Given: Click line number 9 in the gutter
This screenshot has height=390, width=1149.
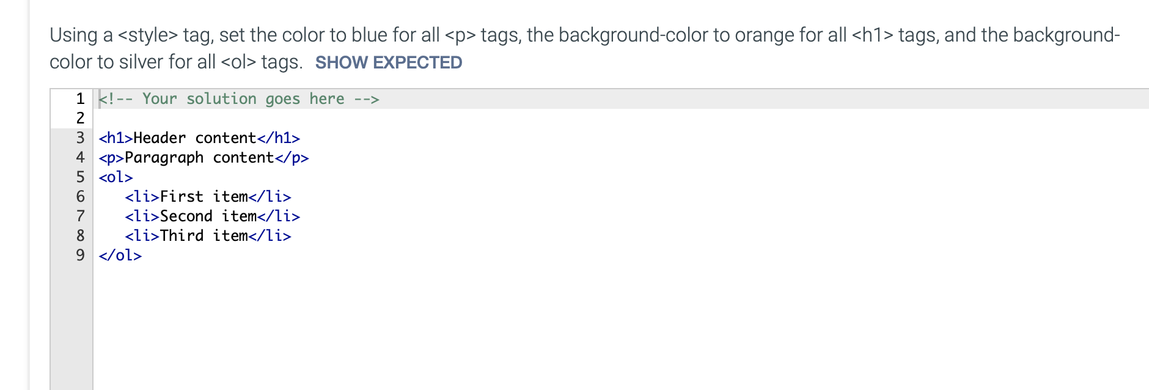Looking at the screenshot, I should pos(79,254).
